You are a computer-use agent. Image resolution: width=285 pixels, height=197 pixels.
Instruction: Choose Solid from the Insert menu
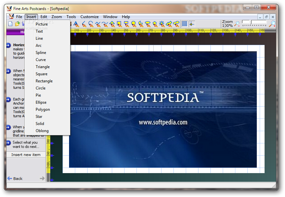47,123
